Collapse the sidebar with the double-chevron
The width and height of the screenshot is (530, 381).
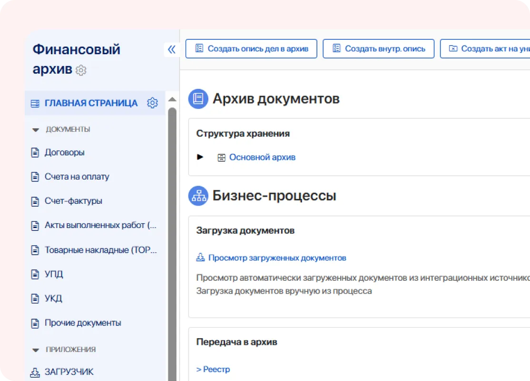tap(171, 49)
